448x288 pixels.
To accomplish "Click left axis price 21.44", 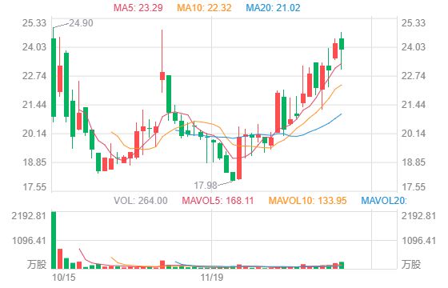I will (34, 105).
